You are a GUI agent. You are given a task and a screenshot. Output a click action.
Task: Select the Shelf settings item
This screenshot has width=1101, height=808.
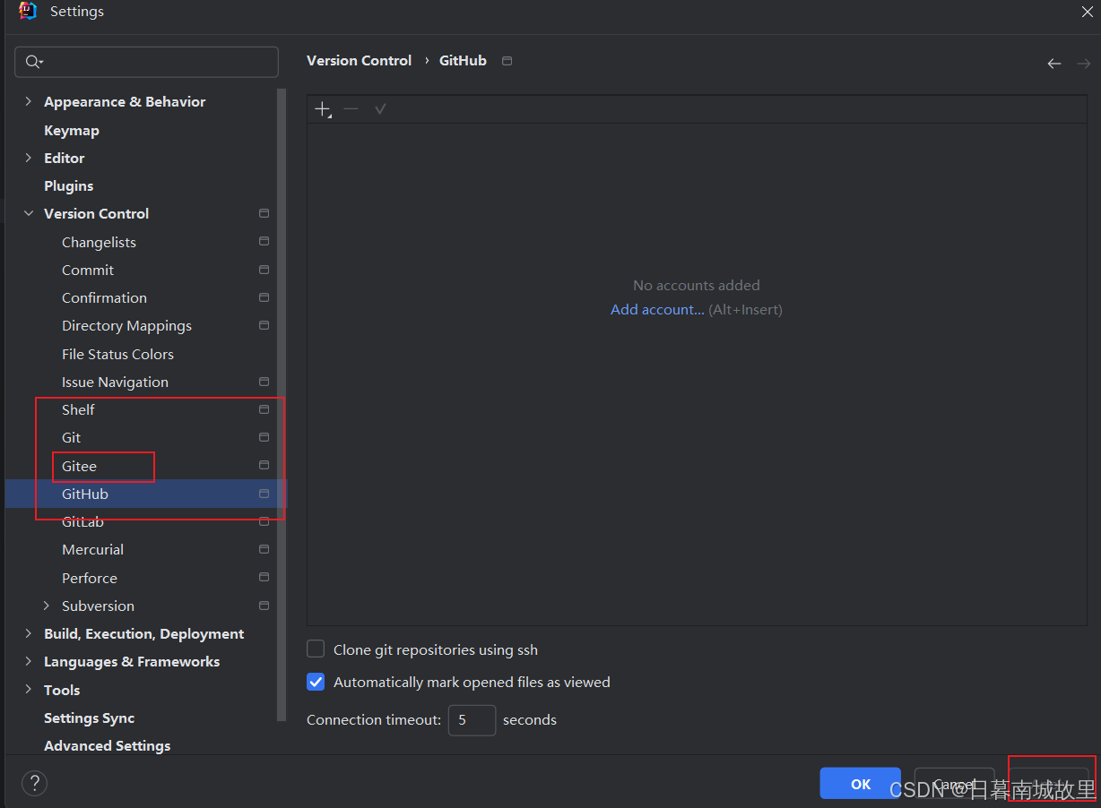point(78,409)
